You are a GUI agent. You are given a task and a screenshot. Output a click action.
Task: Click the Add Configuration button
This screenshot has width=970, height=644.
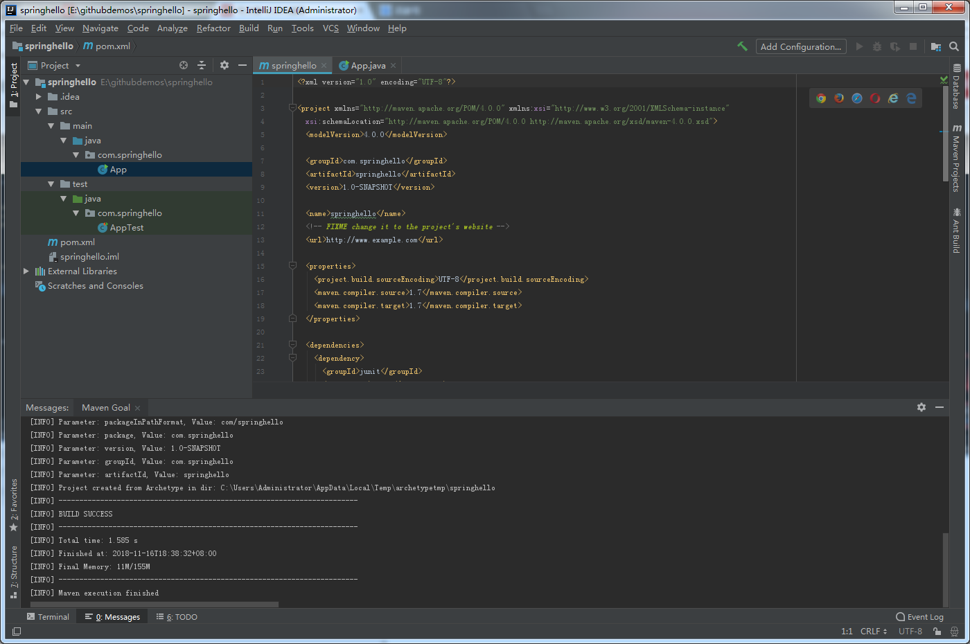coord(801,46)
